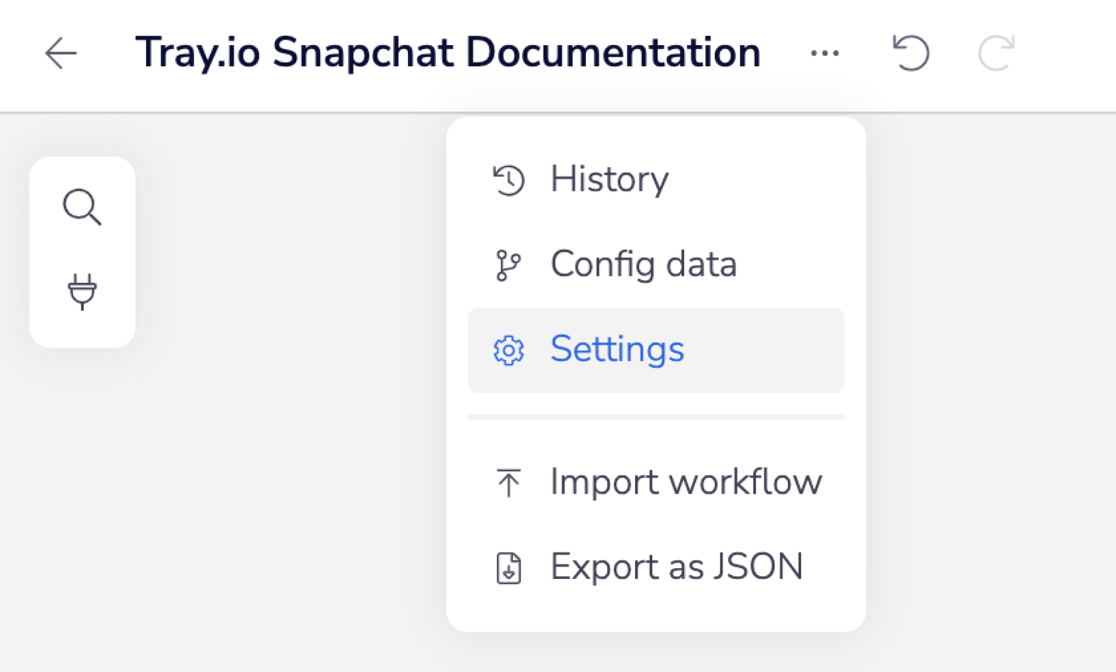Choose Export as JSON option
Image resolution: width=1116 pixels, height=672 pixels.
tap(676, 567)
